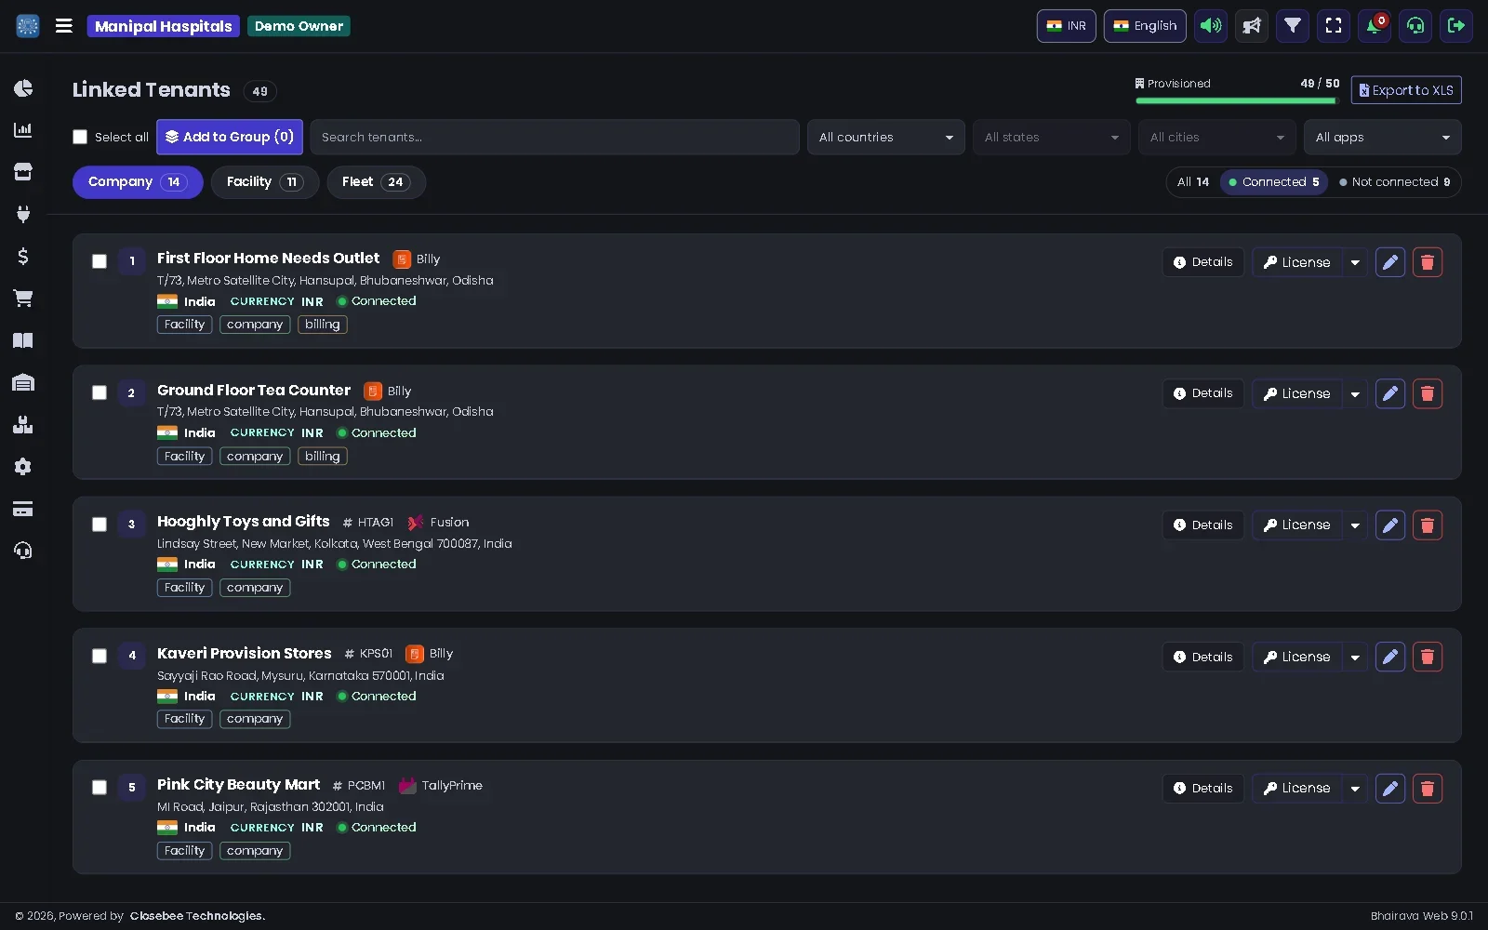Click the Search tenants field
The height and width of the screenshot is (930, 1488).
click(554, 137)
